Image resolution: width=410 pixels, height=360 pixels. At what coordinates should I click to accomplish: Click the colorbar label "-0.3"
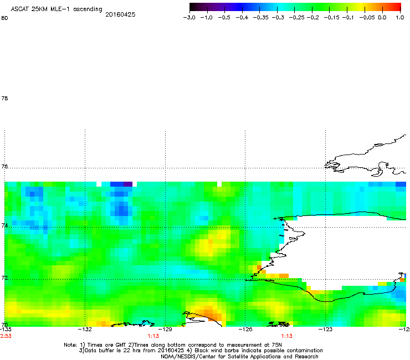pyautogui.click(x=278, y=18)
